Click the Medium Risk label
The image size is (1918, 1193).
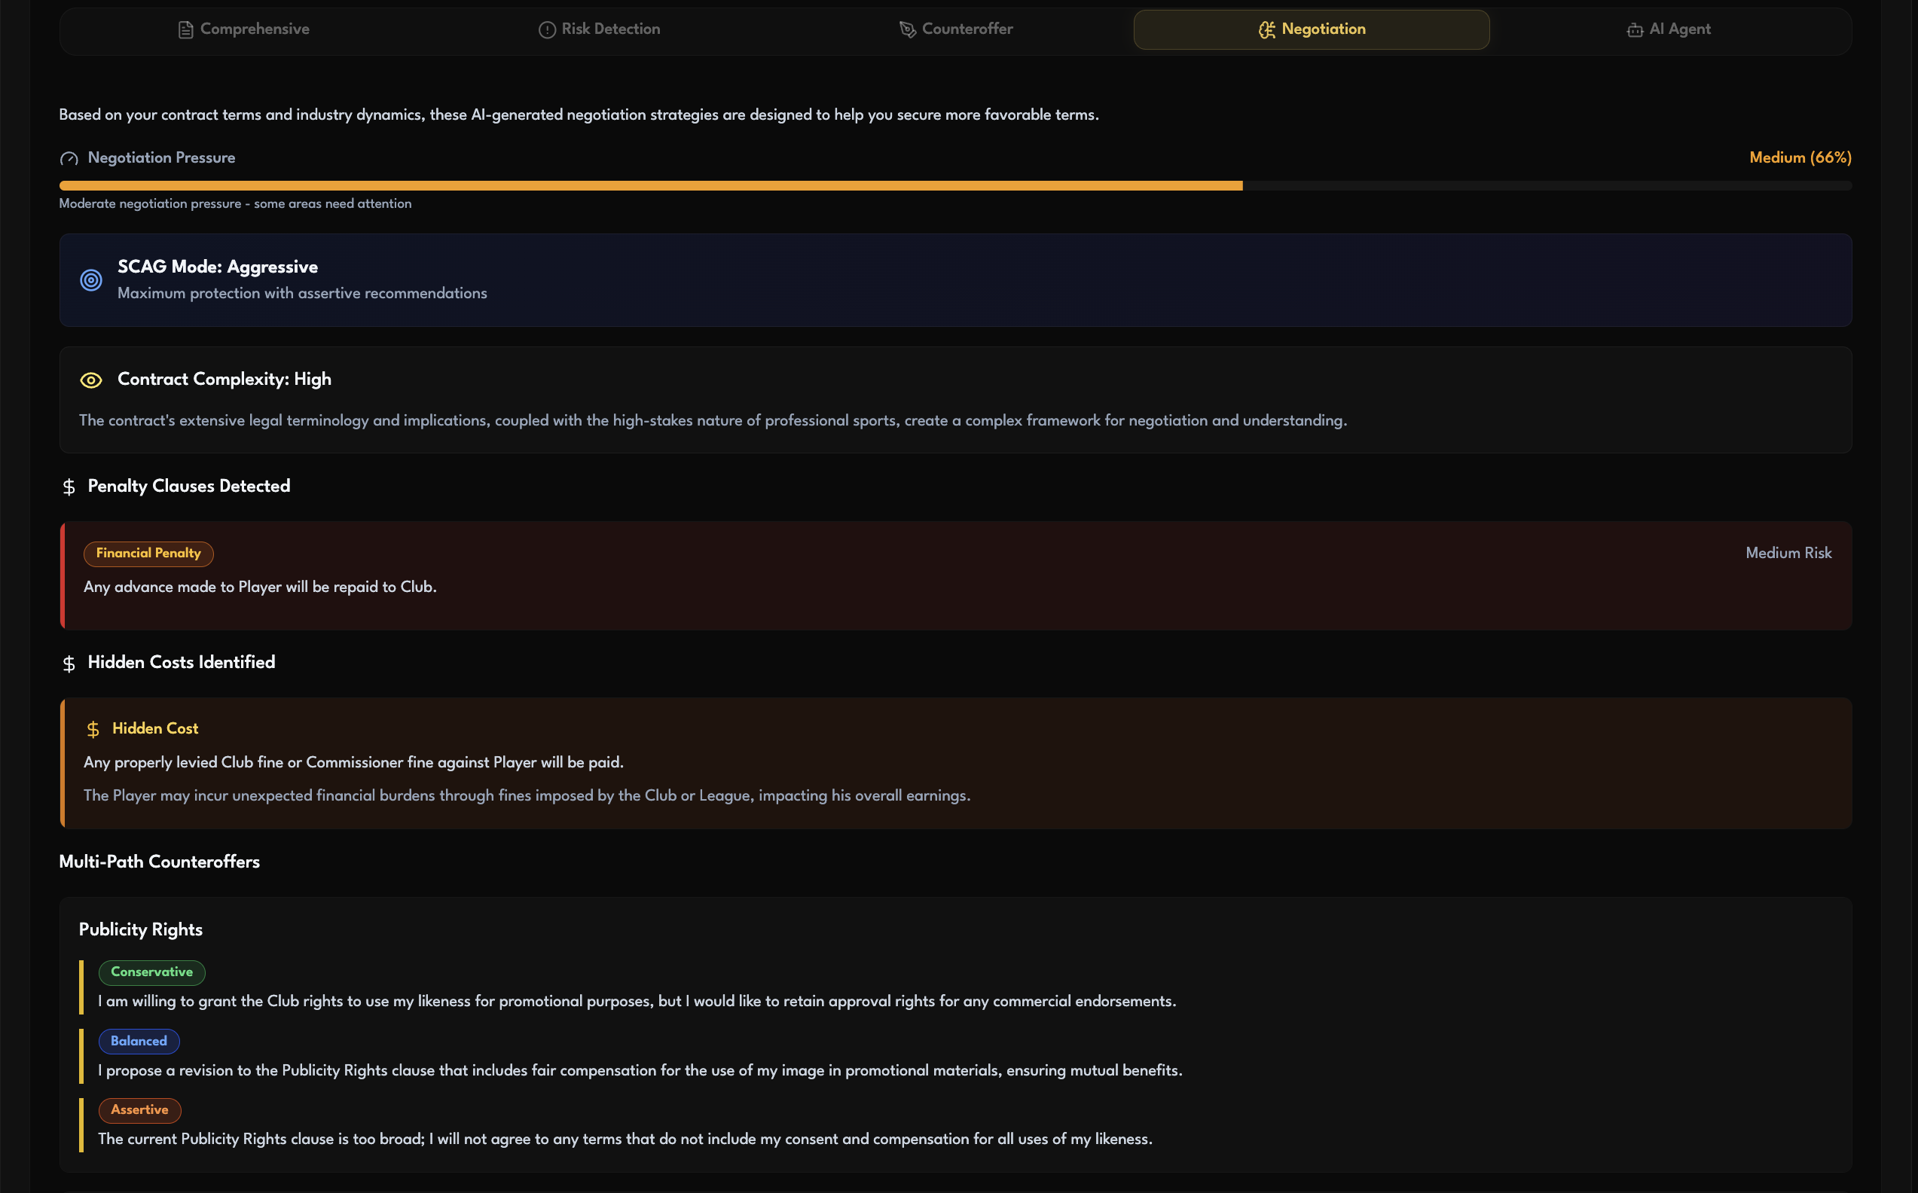click(1788, 553)
